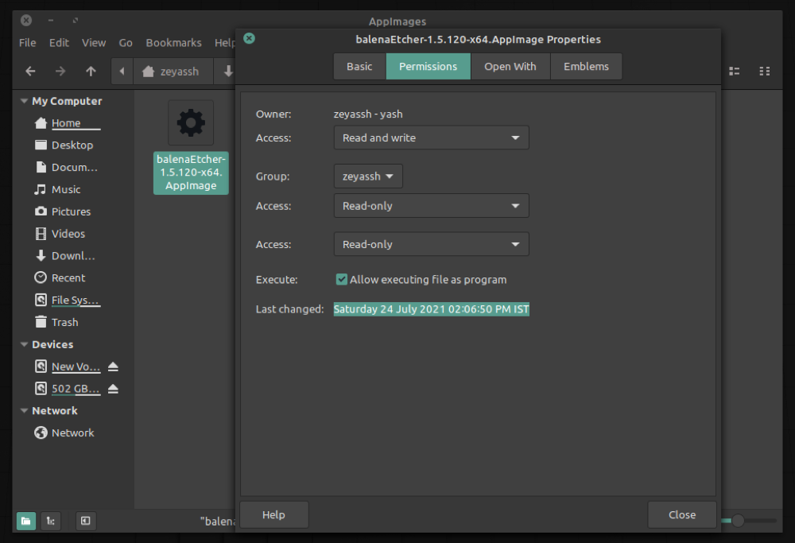Change the Group zeyassh dropdown
The width and height of the screenshot is (795, 543).
click(x=368, y=176)
